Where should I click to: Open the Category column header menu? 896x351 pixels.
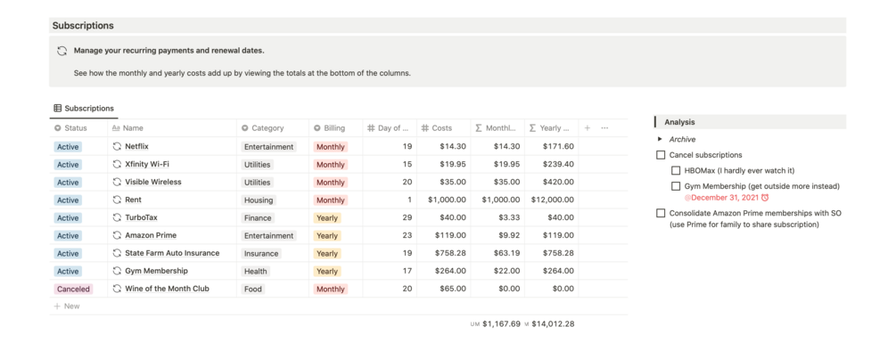coord(273,128)
